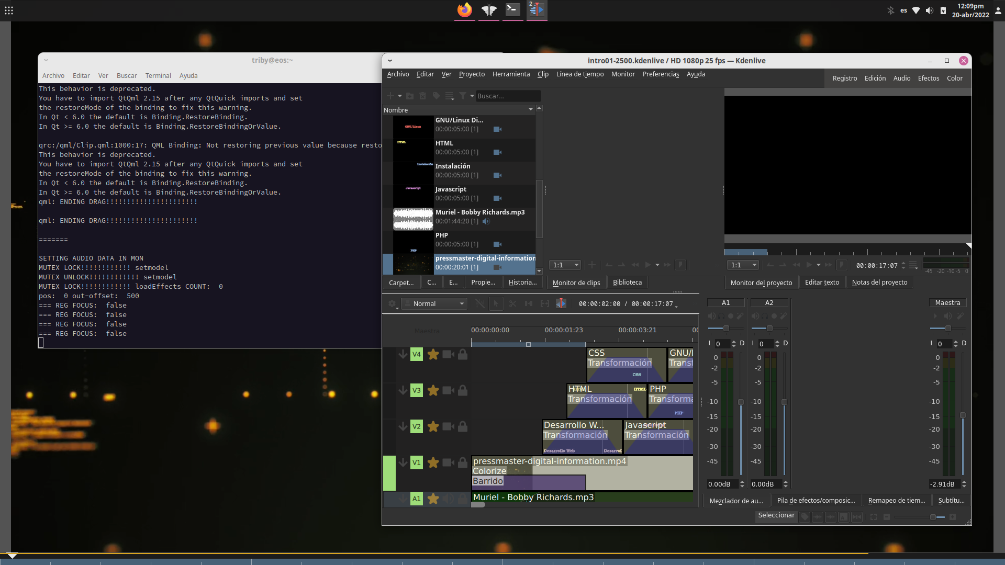The image size is (1005, 565).
Task: Switch to Notas del proyecto tab
Action: coord(879,282)
